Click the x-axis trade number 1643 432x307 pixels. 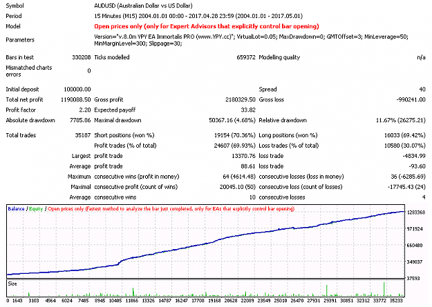point(17,301)
